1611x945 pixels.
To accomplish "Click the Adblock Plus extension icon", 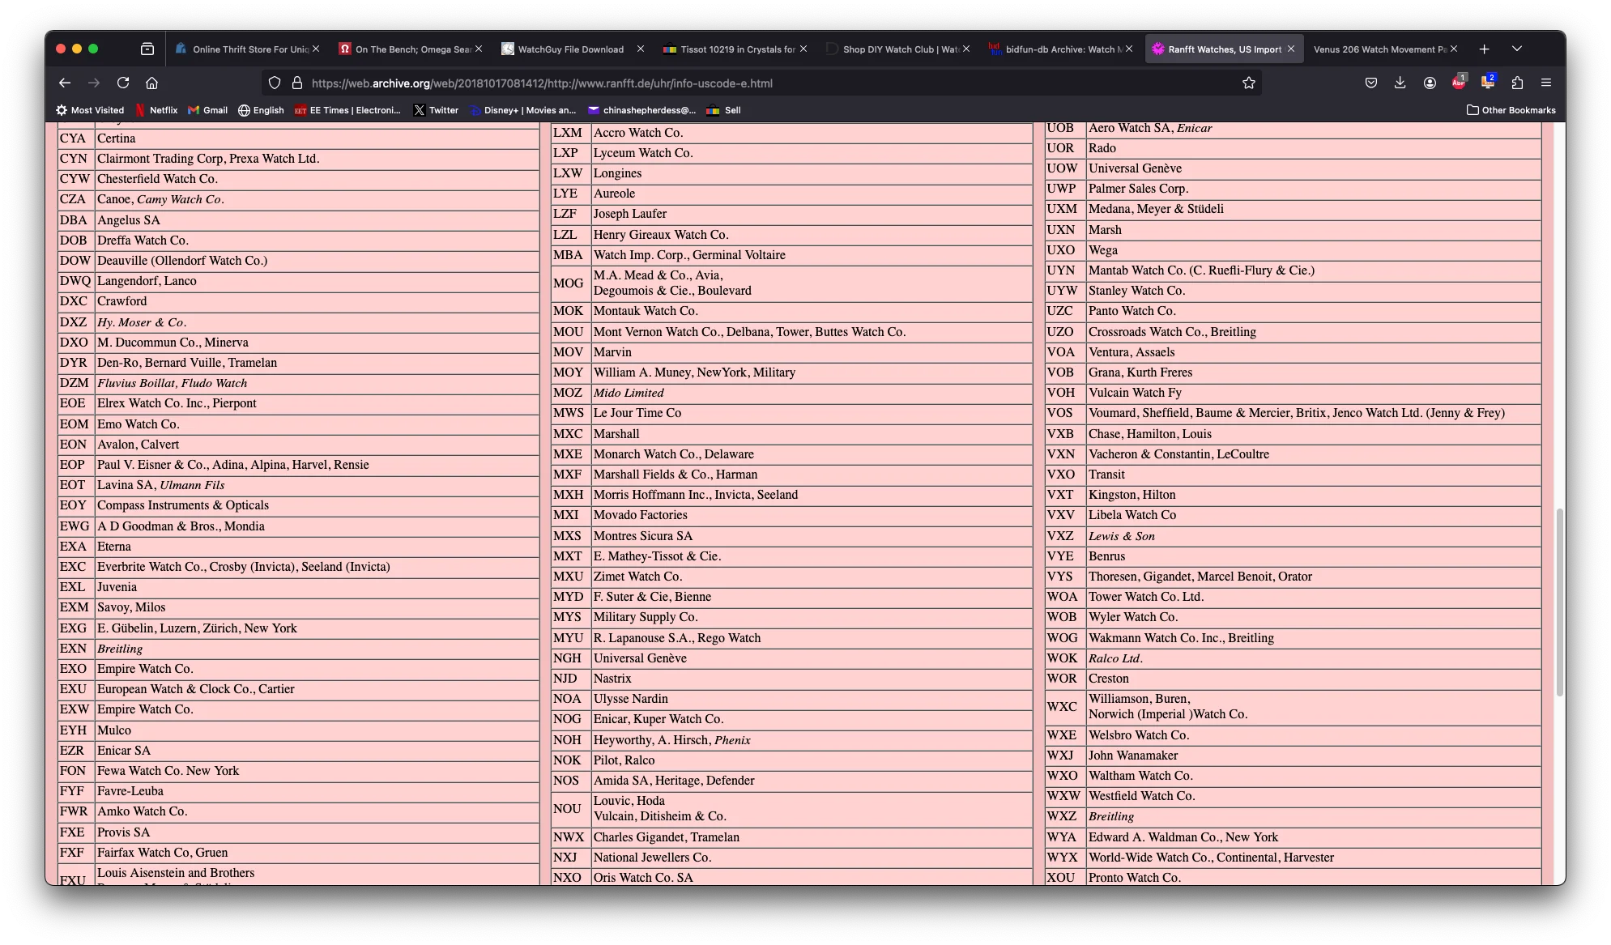I will (1458, 83).
